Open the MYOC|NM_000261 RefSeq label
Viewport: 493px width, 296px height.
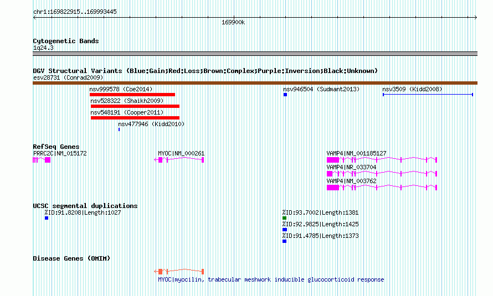[x=181, y=153]
